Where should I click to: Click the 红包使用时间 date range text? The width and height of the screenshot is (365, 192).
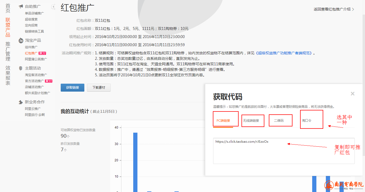coord(140,45)
